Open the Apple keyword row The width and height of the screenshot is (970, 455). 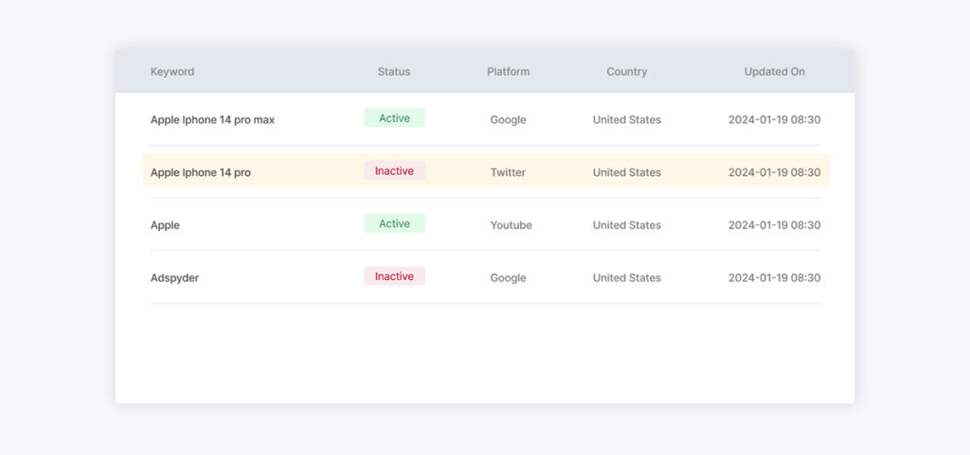(x=165, y=225)
